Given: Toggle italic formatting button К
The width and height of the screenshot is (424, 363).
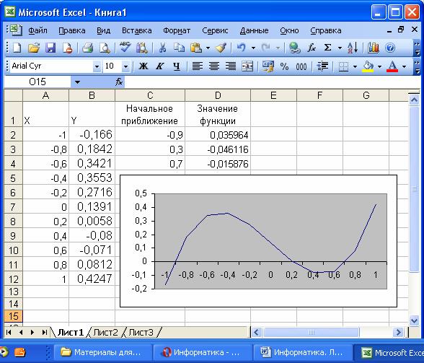Looking at the screenshot, I should coord(160,66).
